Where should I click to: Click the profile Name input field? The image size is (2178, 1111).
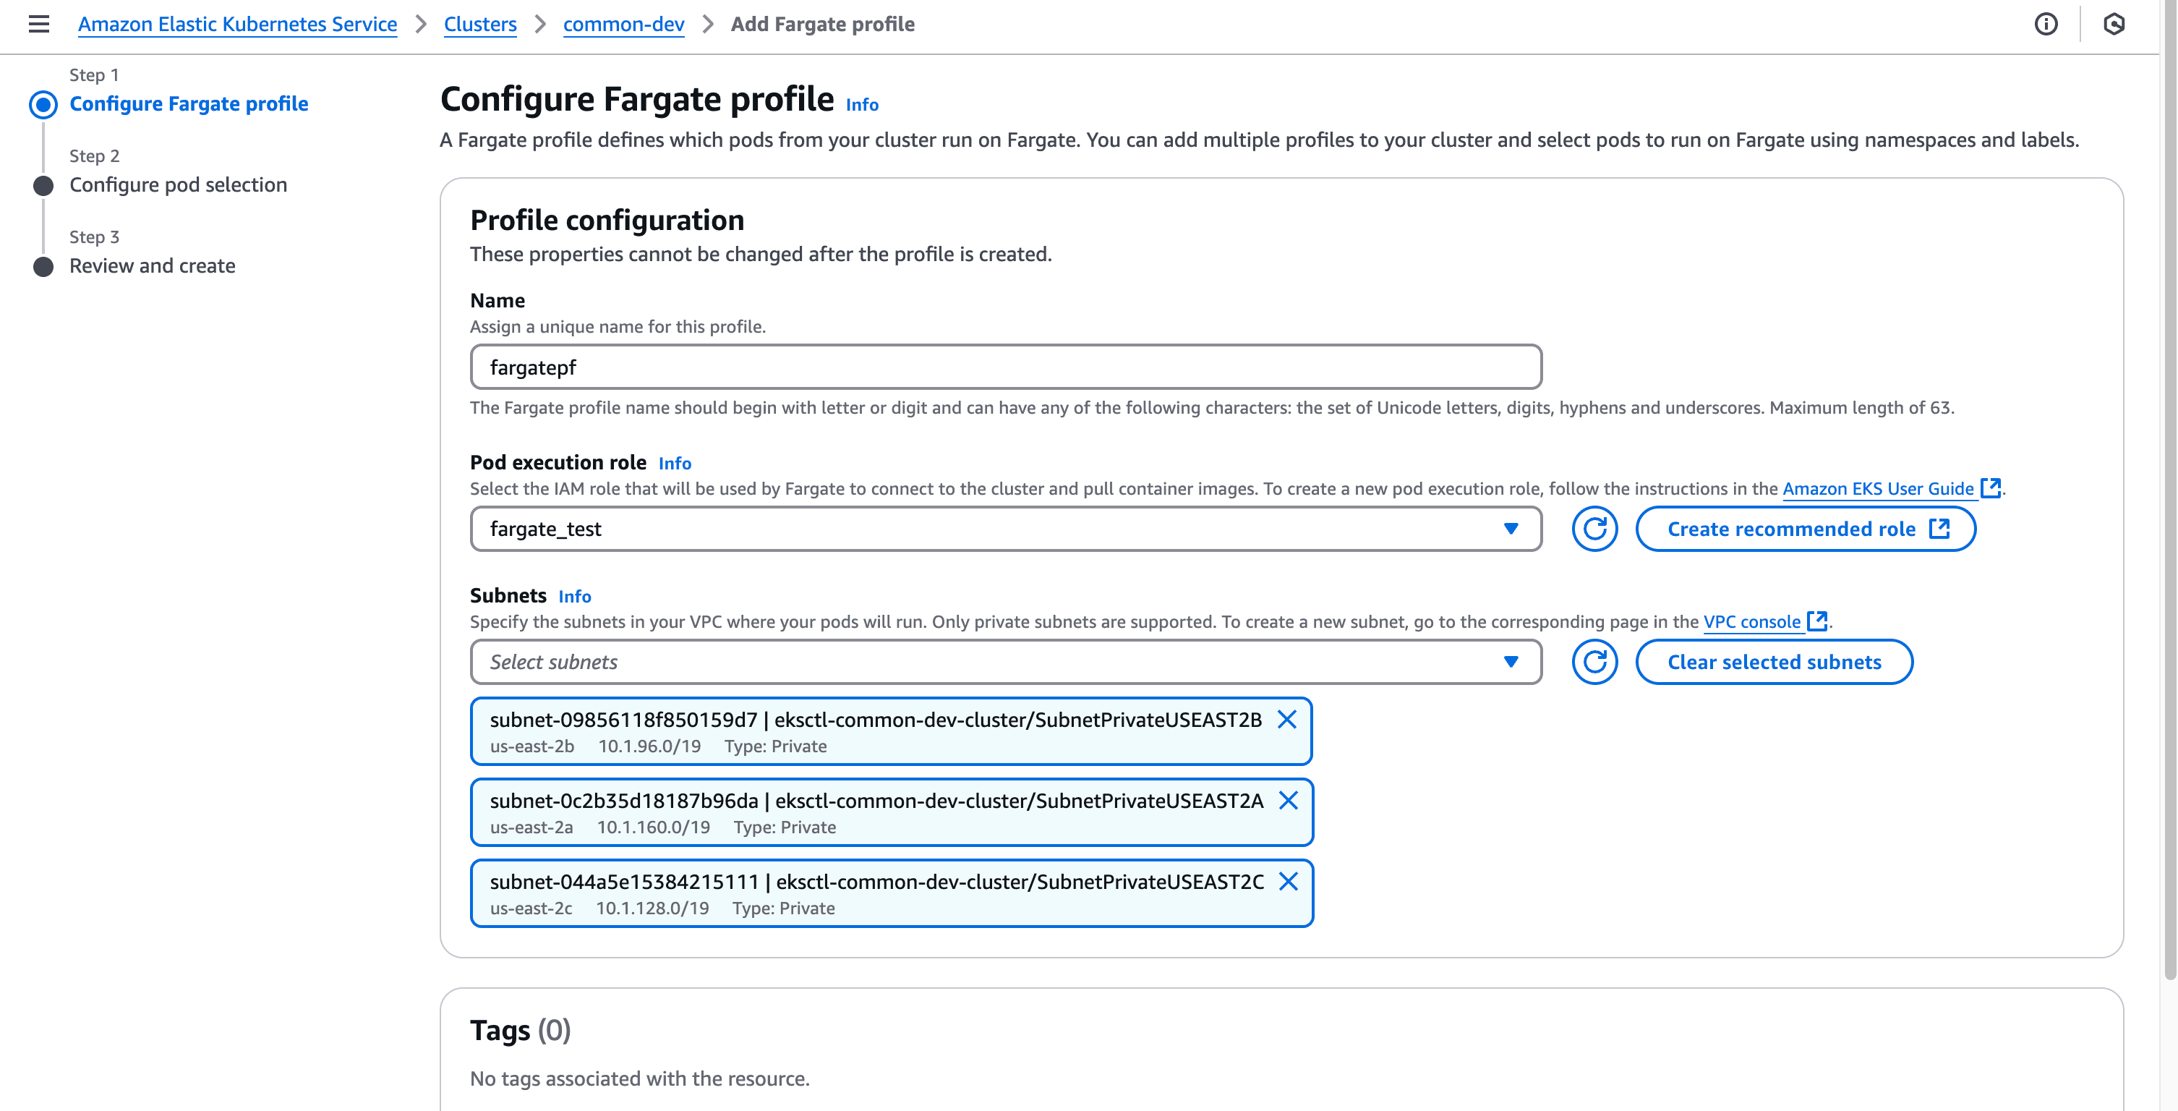coord(1005,367)
